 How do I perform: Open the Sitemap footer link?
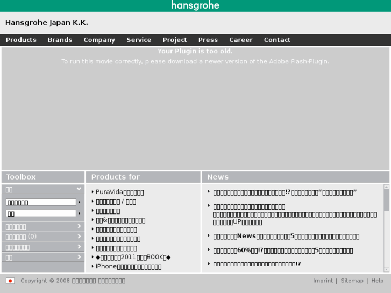pyautogui.click(x=352, y=281)
